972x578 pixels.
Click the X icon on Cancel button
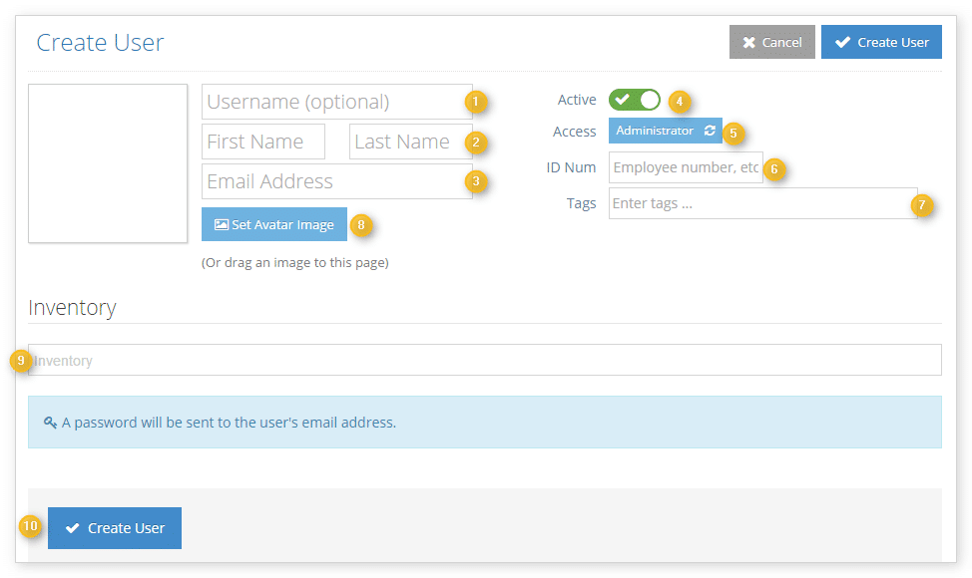pyautogui.click(x=748, y=43)
